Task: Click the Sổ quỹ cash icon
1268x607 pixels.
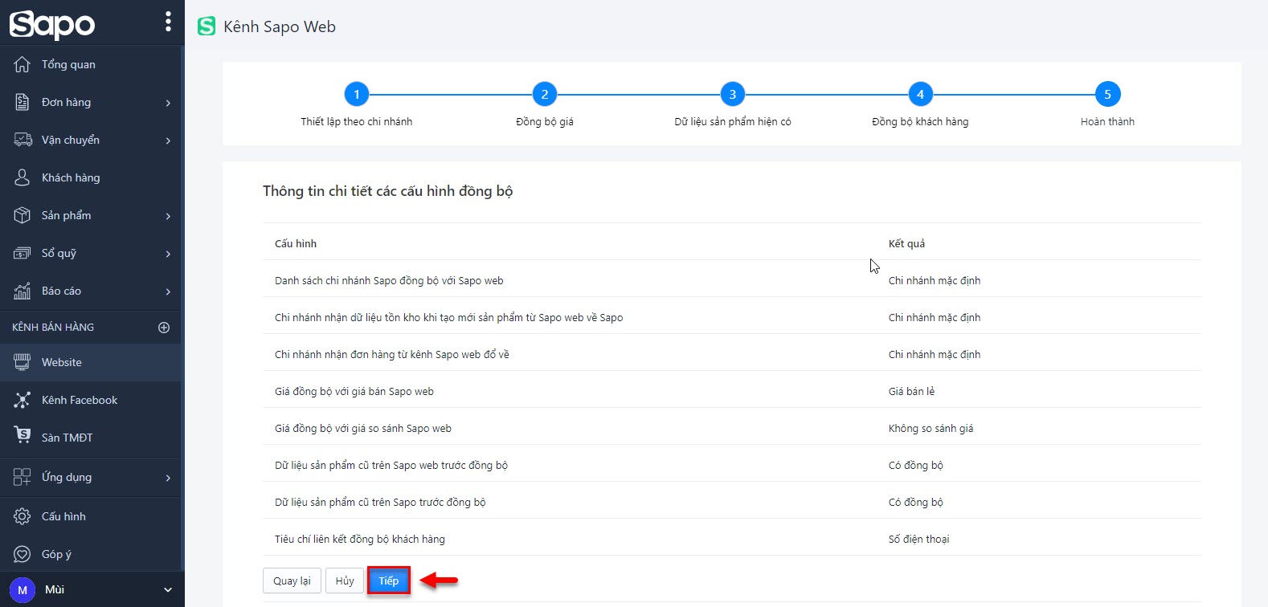Action: (x=22, y=253)
